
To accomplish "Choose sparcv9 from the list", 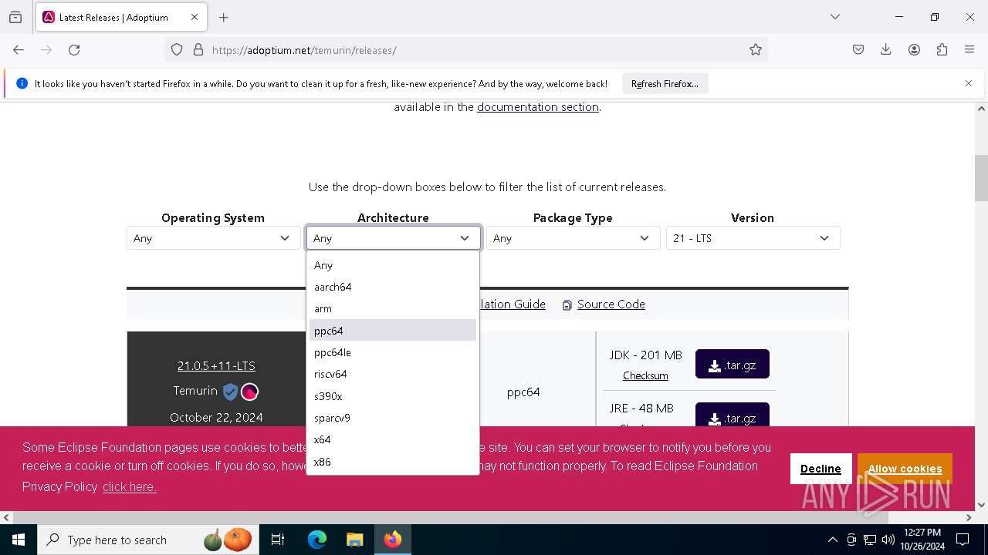I will 393,418.
